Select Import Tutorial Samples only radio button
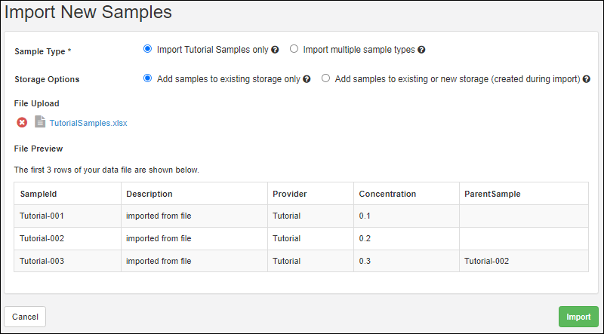 pyautogui.click(x=148, y=50)
